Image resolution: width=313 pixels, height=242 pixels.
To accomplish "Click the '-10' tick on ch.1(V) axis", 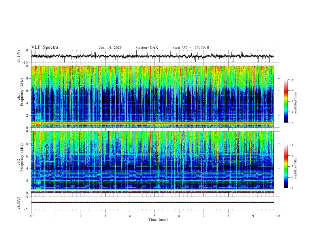I will click(26, 62).
